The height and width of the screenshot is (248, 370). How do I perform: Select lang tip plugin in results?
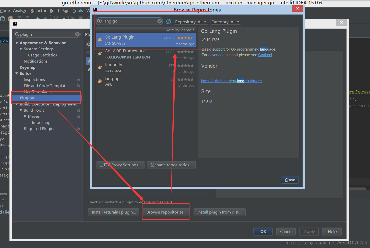point(146,81)
